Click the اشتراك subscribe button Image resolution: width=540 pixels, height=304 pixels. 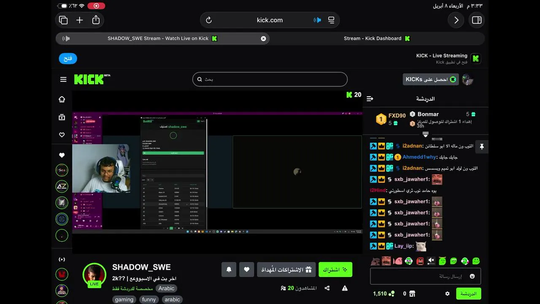click(x=335, y=269)
